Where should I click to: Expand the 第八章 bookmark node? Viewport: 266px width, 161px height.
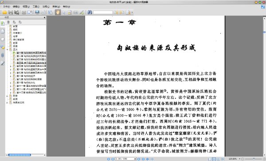(11, 76)
